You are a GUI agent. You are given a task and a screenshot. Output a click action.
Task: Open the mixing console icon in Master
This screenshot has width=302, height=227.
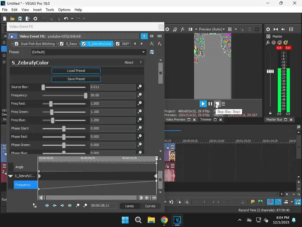(x=291, y=29)
